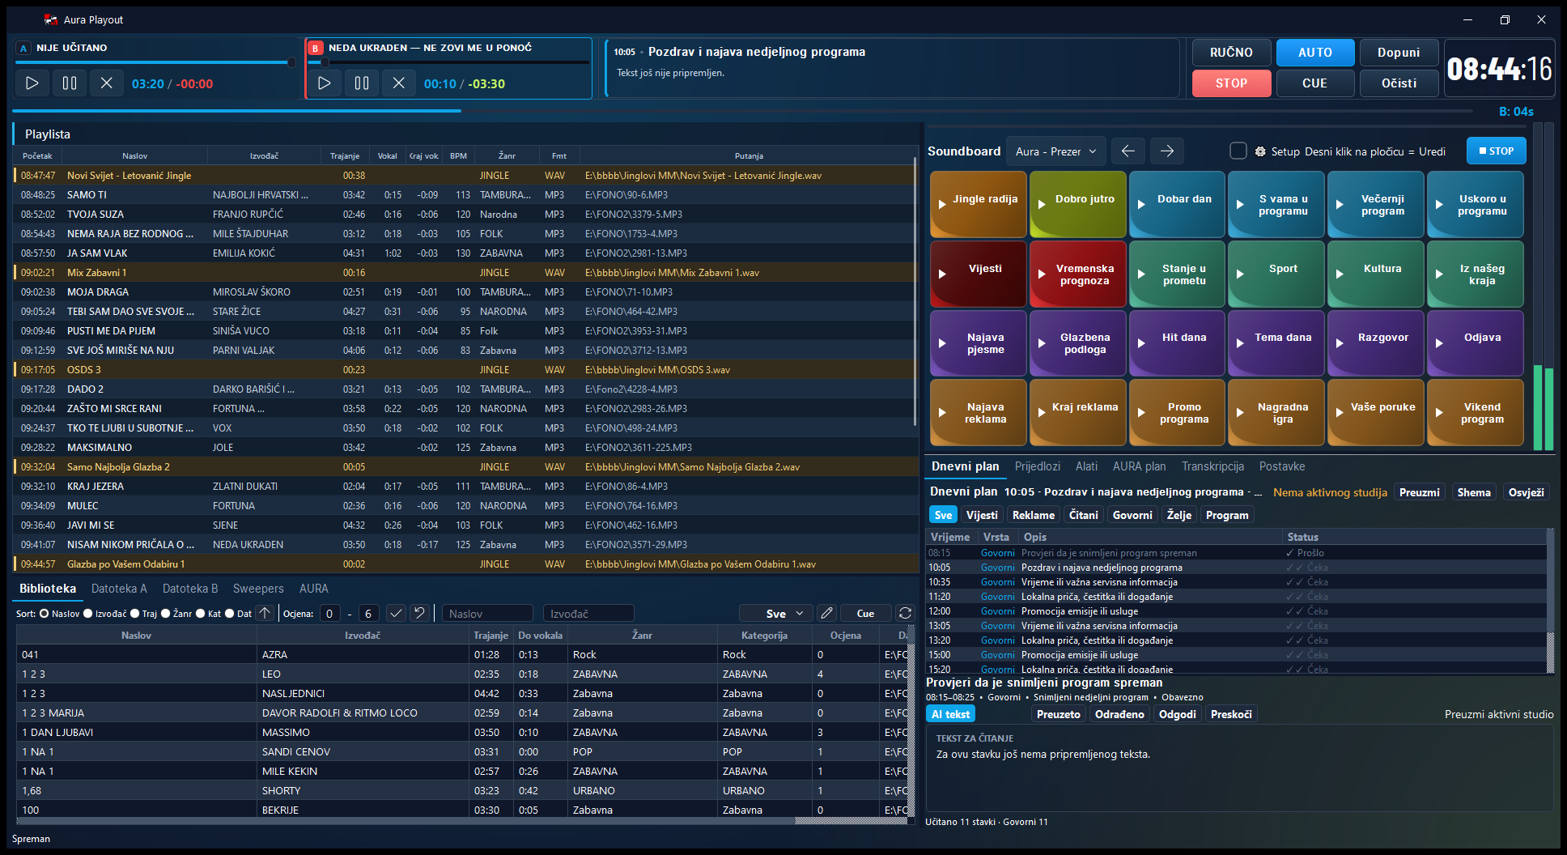Mark plan item as Odrađeno

tap(1119, 714)
